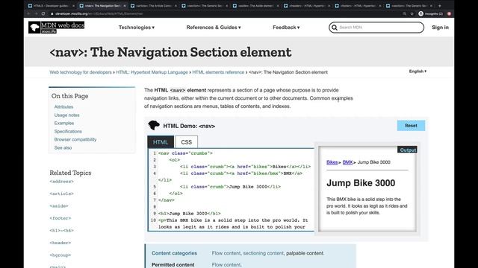Reset the HTML demo
The height and width of the screenshot is (268, 478).
[x=411, y=126]
